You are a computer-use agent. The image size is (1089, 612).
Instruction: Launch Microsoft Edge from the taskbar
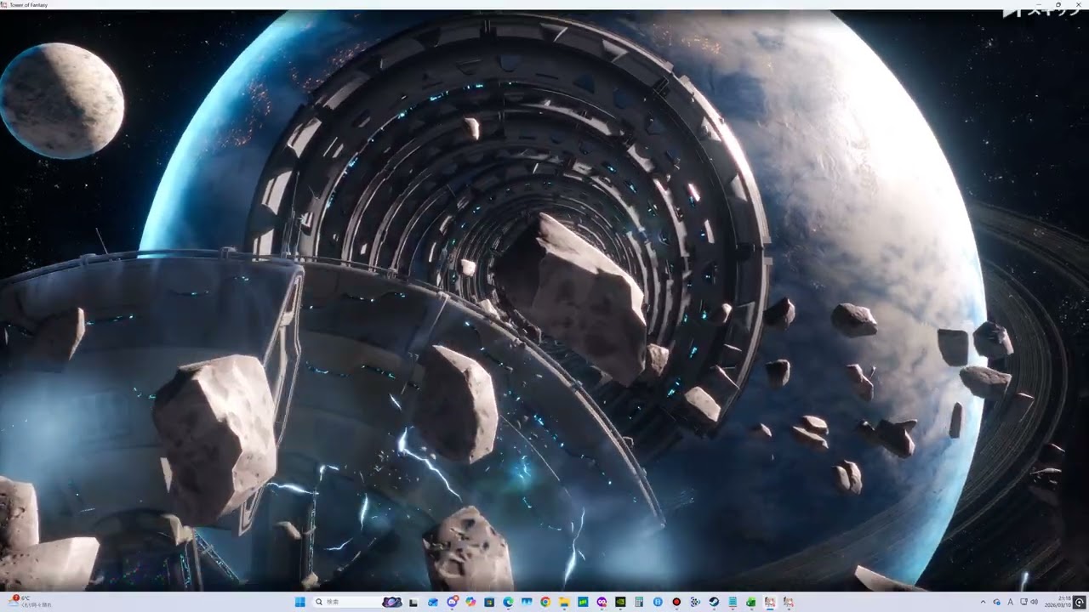[508, 602]
